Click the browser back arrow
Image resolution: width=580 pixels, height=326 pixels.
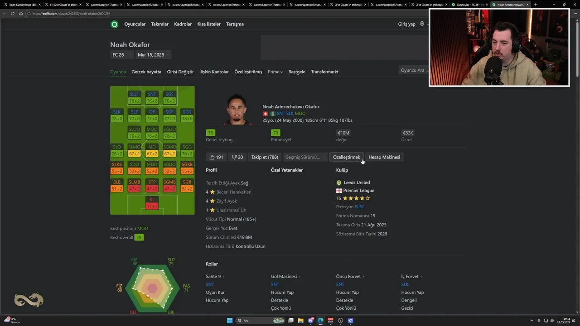click(x=5, y=14)
